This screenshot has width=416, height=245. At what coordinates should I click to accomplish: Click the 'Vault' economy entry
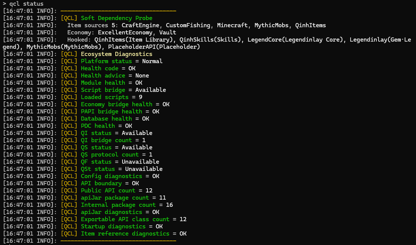168,33
